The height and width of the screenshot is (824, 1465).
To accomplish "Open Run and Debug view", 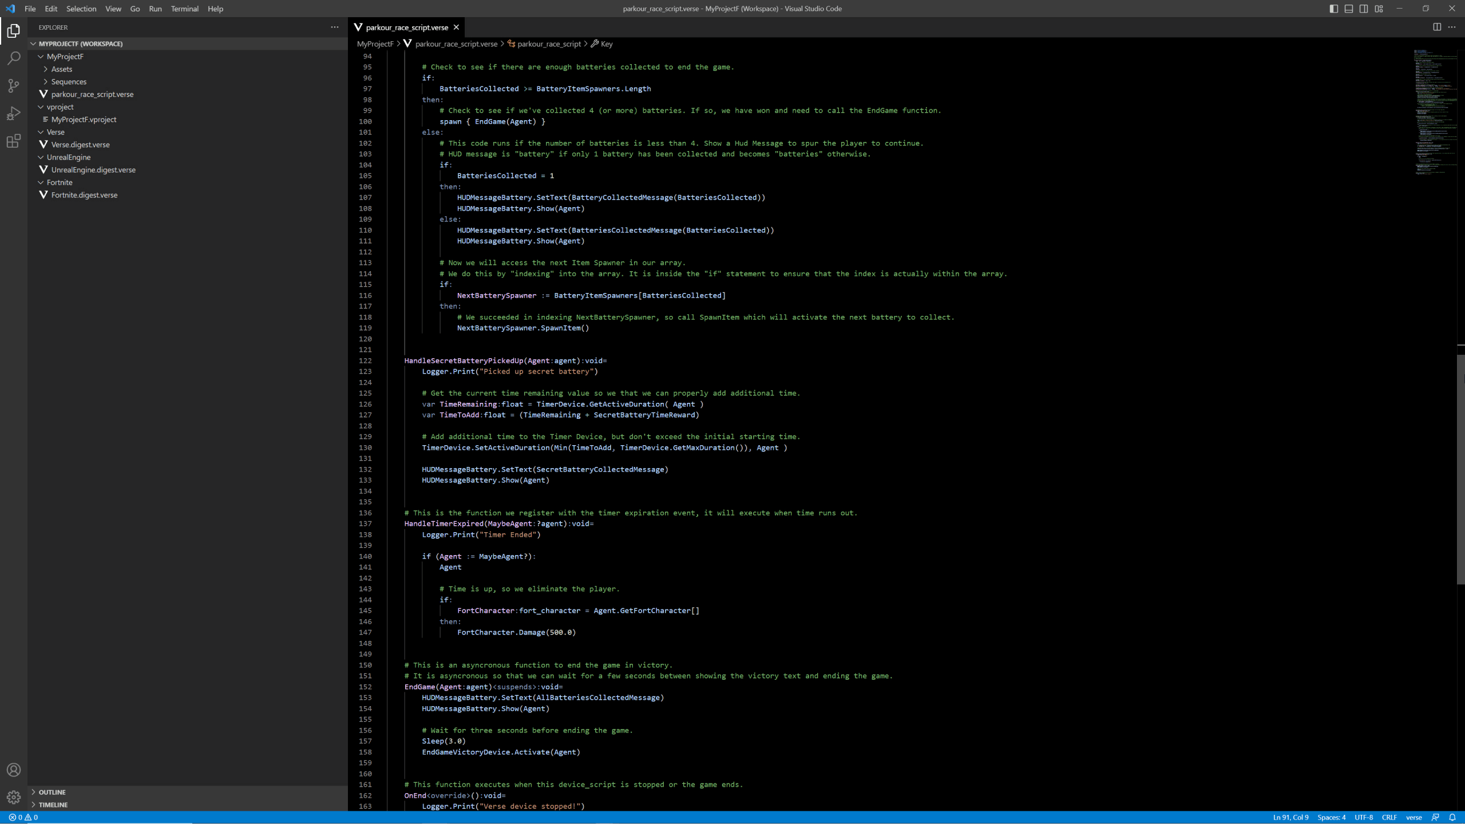I will pos(14,113).
